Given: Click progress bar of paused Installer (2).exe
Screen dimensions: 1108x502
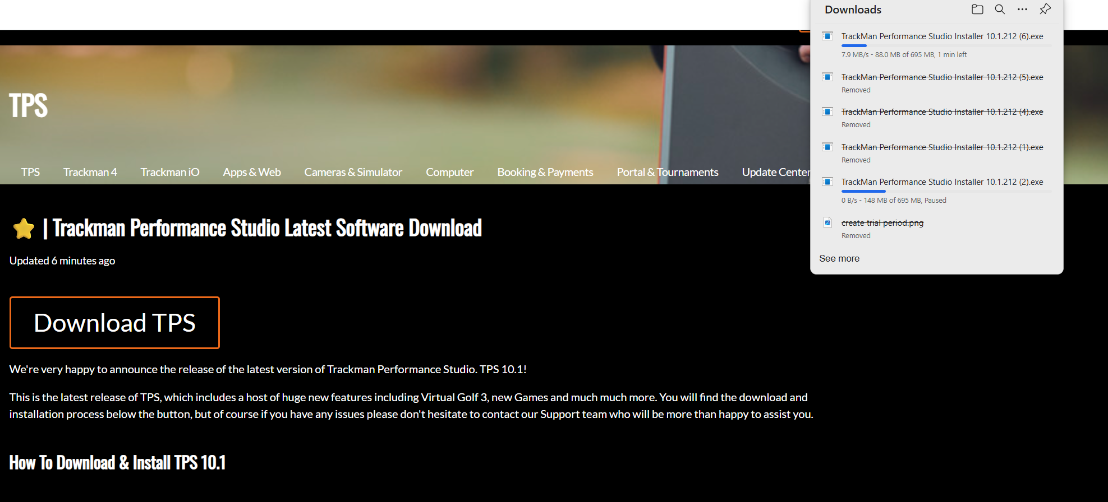Looking at the screenshot, I should [946, 191].
